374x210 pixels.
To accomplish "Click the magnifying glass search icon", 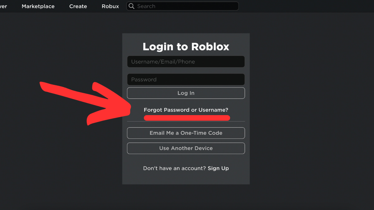I will [x=131, y=6].
